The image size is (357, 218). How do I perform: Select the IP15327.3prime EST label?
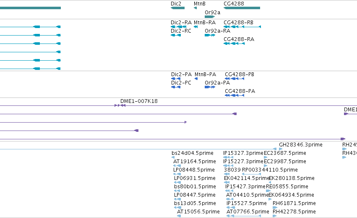tap(243, 153)
